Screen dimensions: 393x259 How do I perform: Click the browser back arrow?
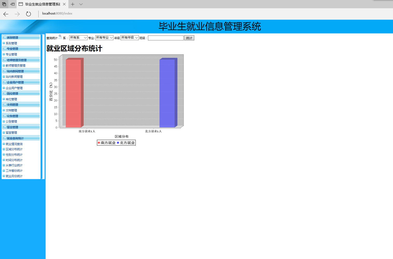[6, 14]
